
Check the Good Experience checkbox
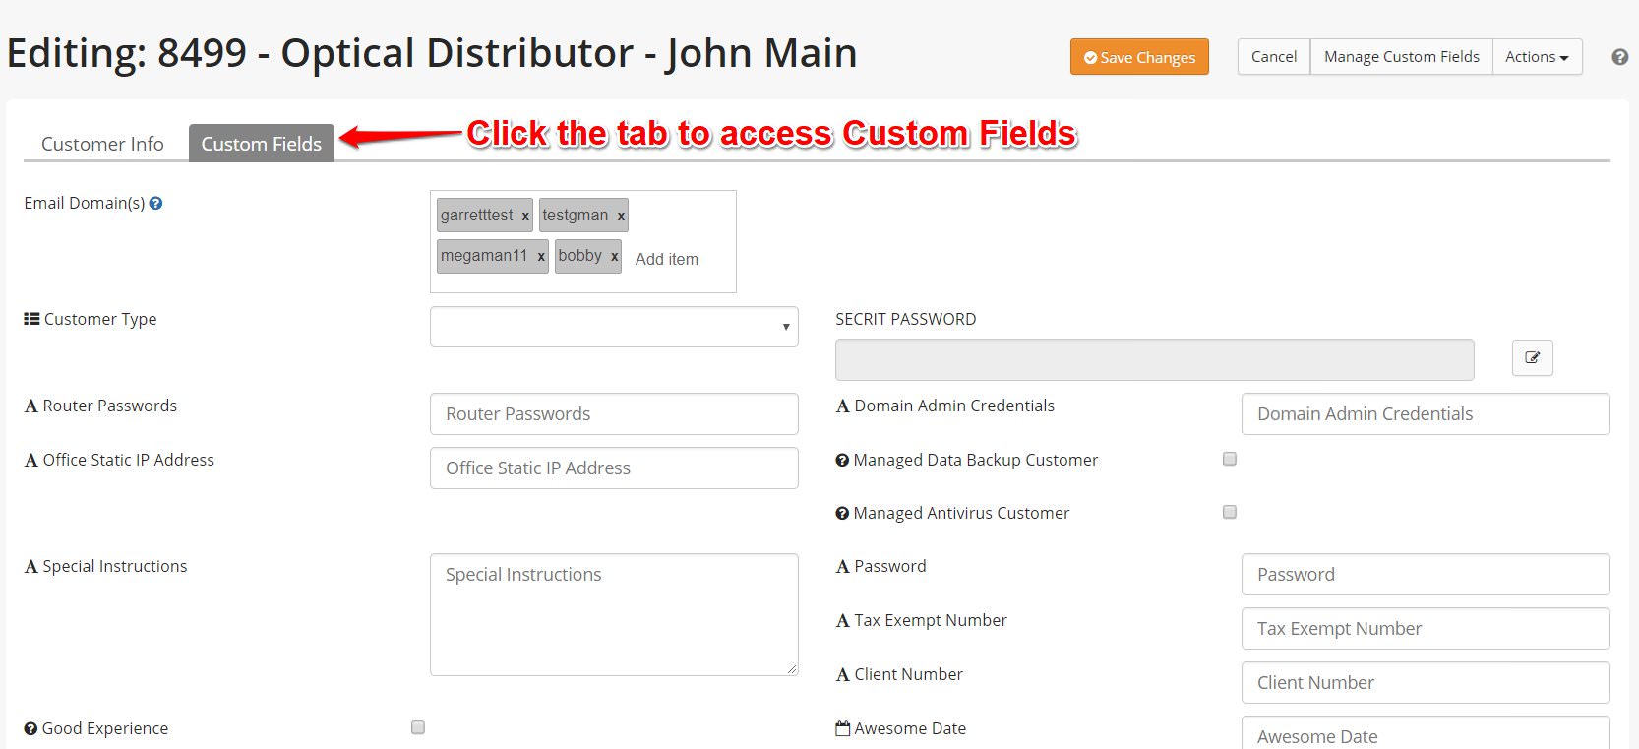click(418, 727)
